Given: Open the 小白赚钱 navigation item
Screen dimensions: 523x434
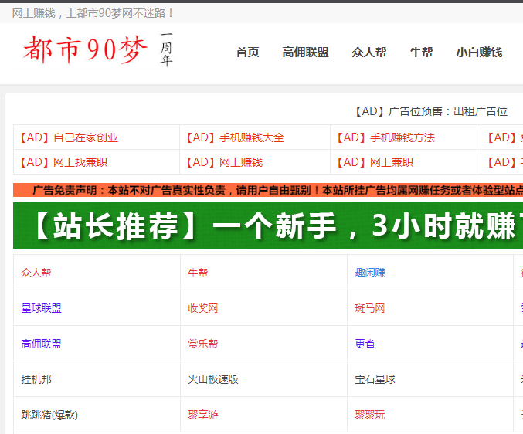Looking at the screenshot, I should point(479,53).
